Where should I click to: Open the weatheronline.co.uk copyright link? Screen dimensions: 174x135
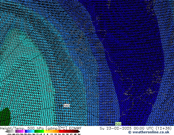pos(149,132)
